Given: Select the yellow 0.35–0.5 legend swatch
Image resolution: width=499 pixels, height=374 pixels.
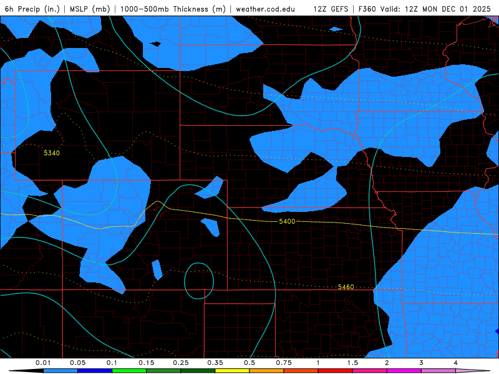Looking at the screenshot, I should 232,371.
